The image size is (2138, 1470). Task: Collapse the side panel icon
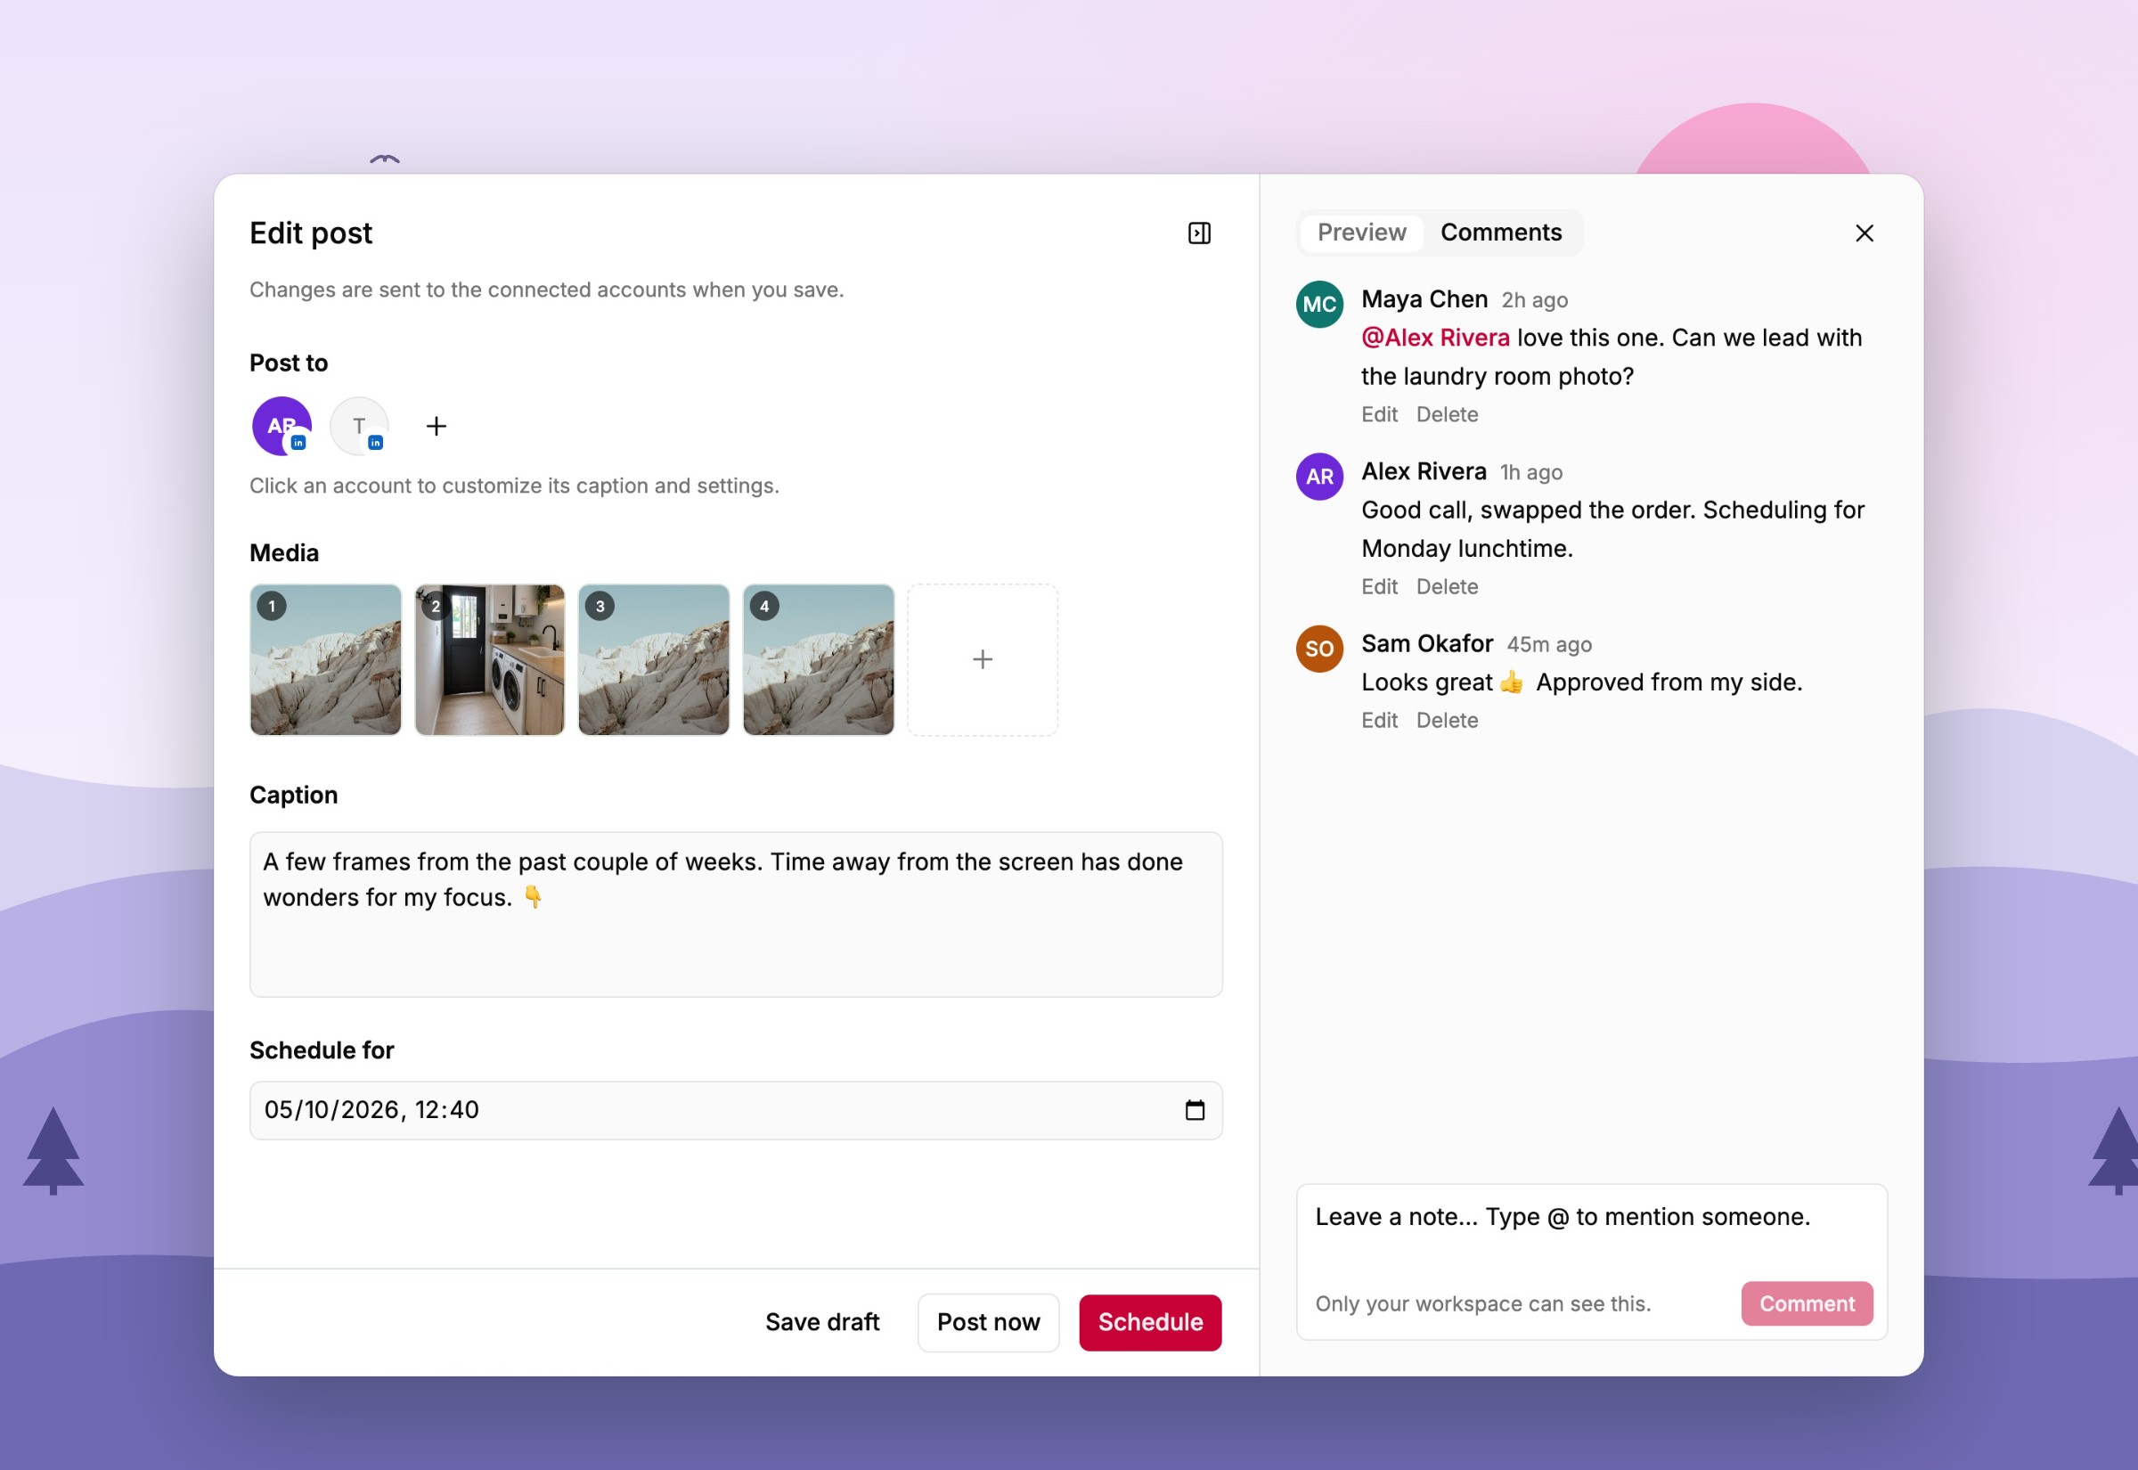coord(1199,233)
